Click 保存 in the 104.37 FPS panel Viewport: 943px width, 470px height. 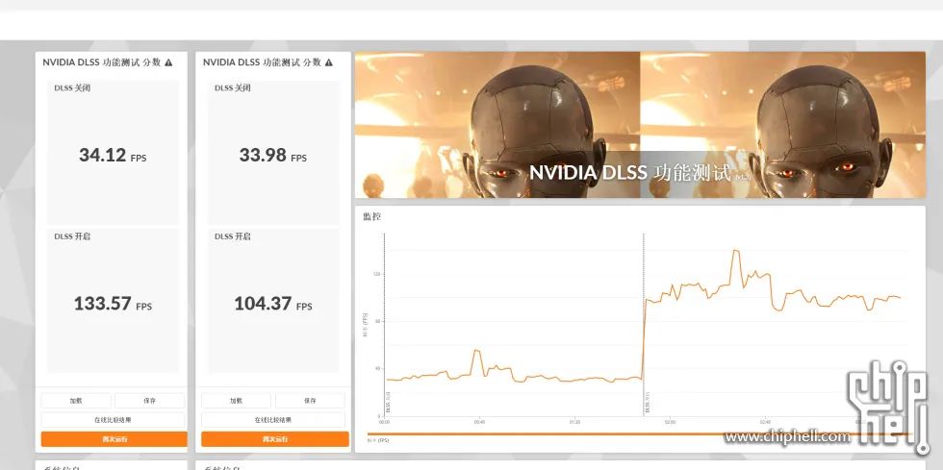pos(310,401)
